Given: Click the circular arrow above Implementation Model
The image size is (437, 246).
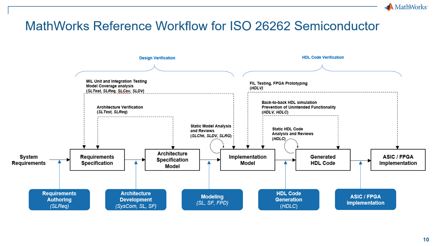Looking at the screenshot, I should pyautogui.click(x=217, y=146).
